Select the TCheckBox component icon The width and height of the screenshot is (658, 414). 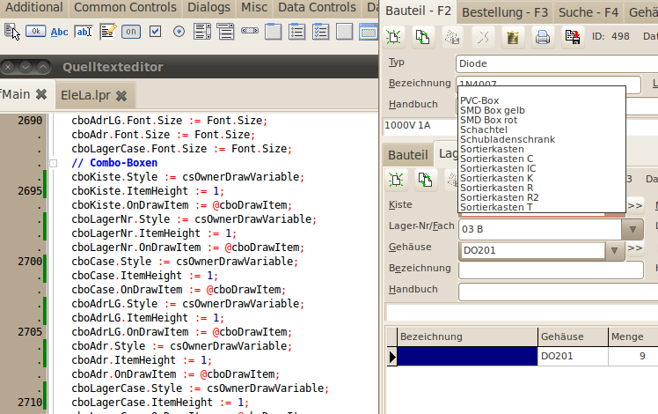pos(155,32)
